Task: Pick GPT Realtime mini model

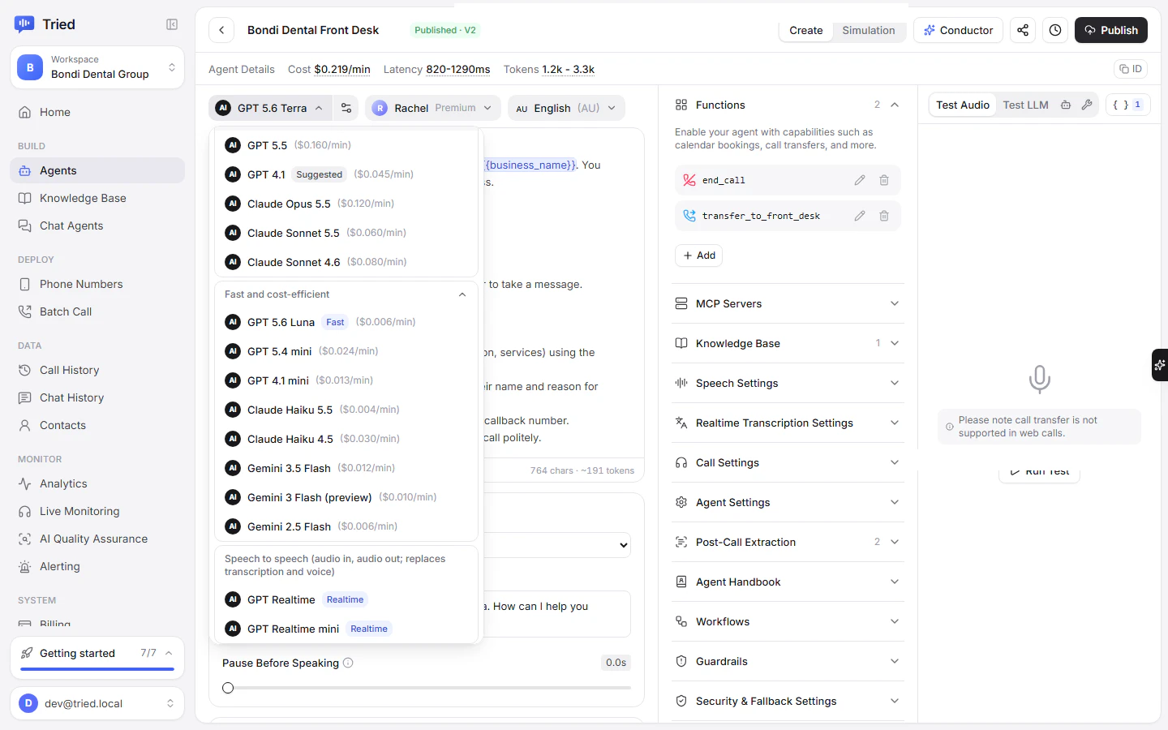Action: pyautogui.click(x=346, y=629)
